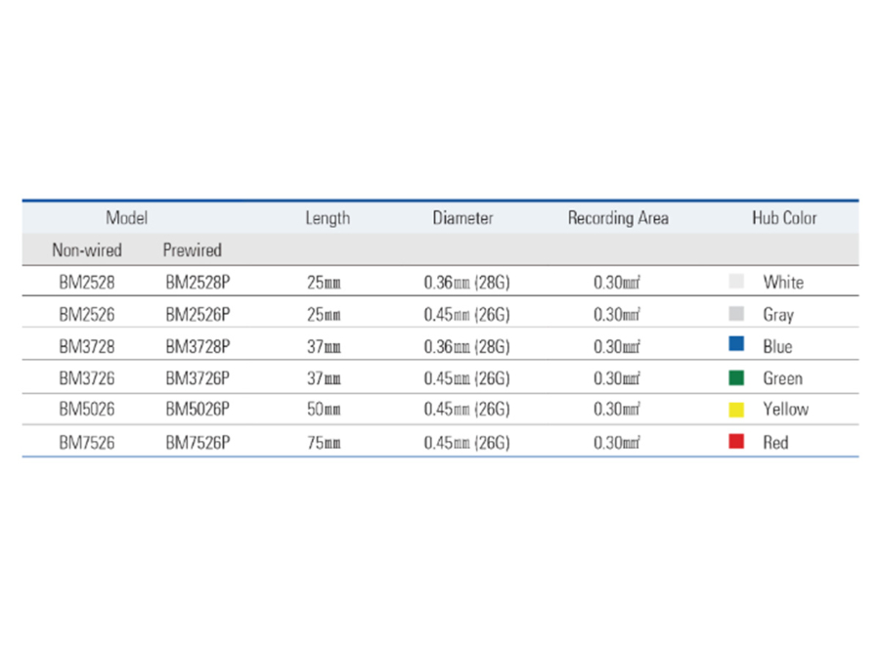Select model cell BM5026

coord(87,409)
